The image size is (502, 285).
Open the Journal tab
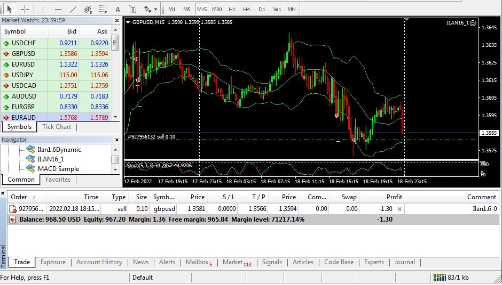point(404,262)
